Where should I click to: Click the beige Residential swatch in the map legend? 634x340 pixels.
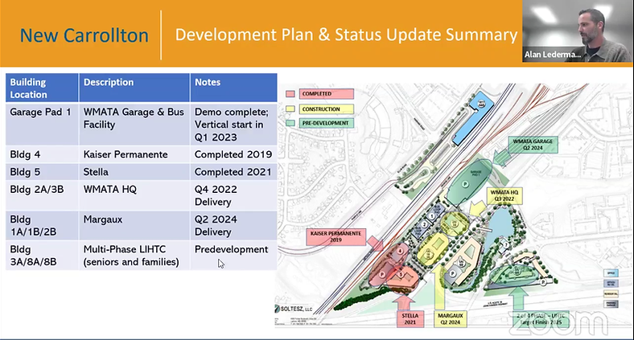point(611,293)
